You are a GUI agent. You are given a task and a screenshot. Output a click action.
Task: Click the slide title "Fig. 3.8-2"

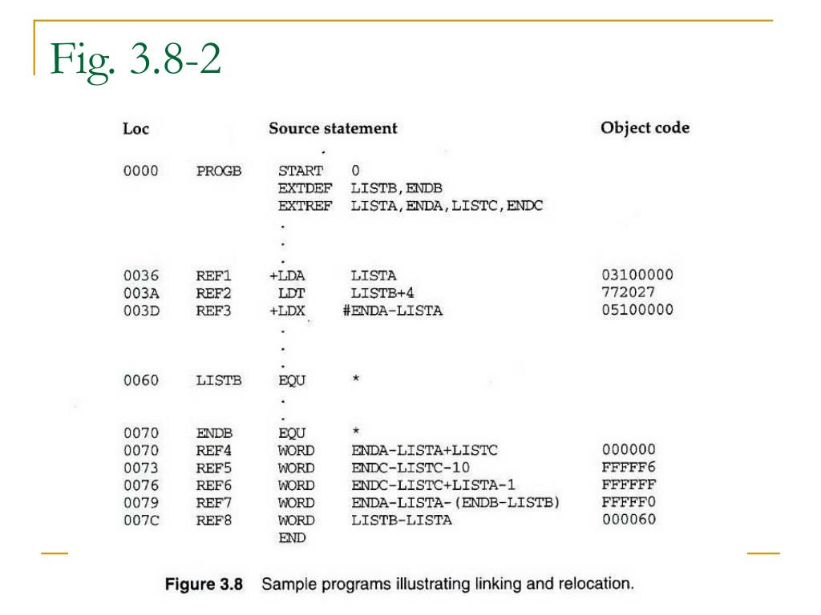[x=135, y=60]
